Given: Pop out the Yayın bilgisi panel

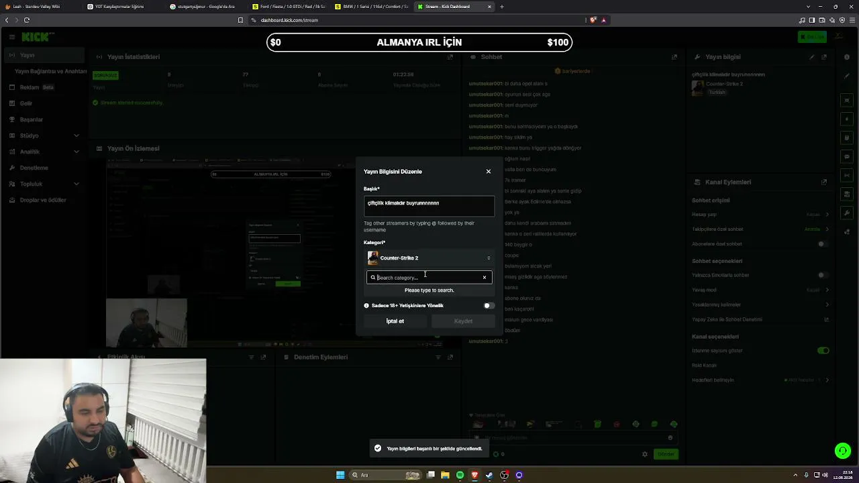Looking at the screenshot, I should point(824,57).
